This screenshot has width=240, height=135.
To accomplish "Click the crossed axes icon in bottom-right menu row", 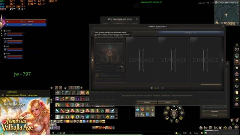I will 220,127.
